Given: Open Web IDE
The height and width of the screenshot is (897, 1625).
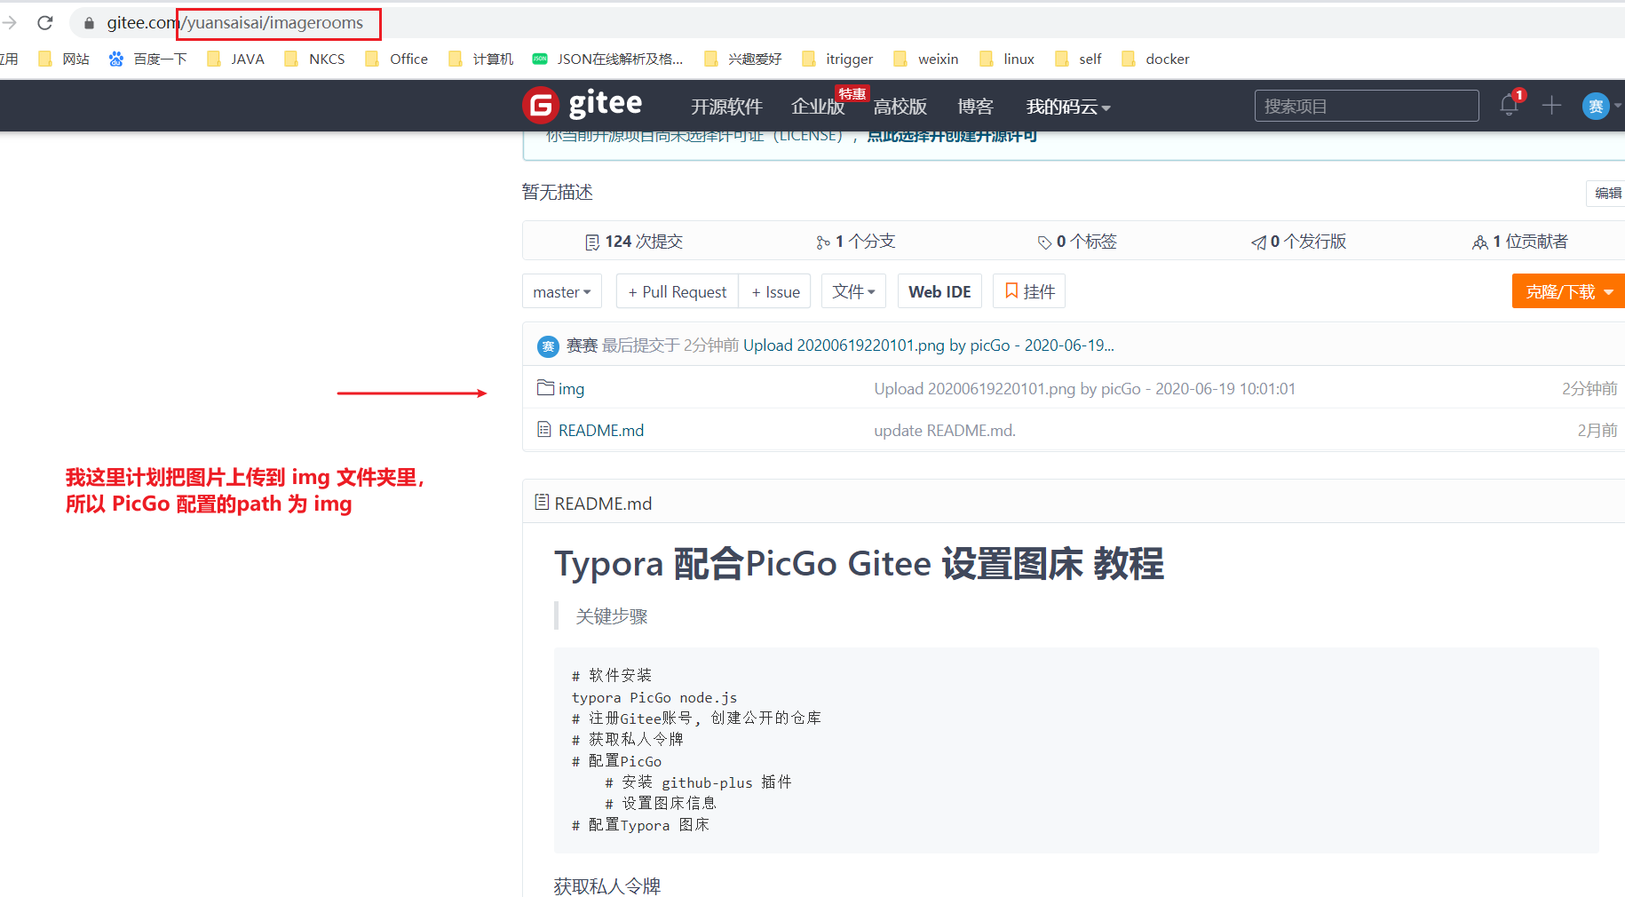Looking at the screenshot, I should 939,291.
